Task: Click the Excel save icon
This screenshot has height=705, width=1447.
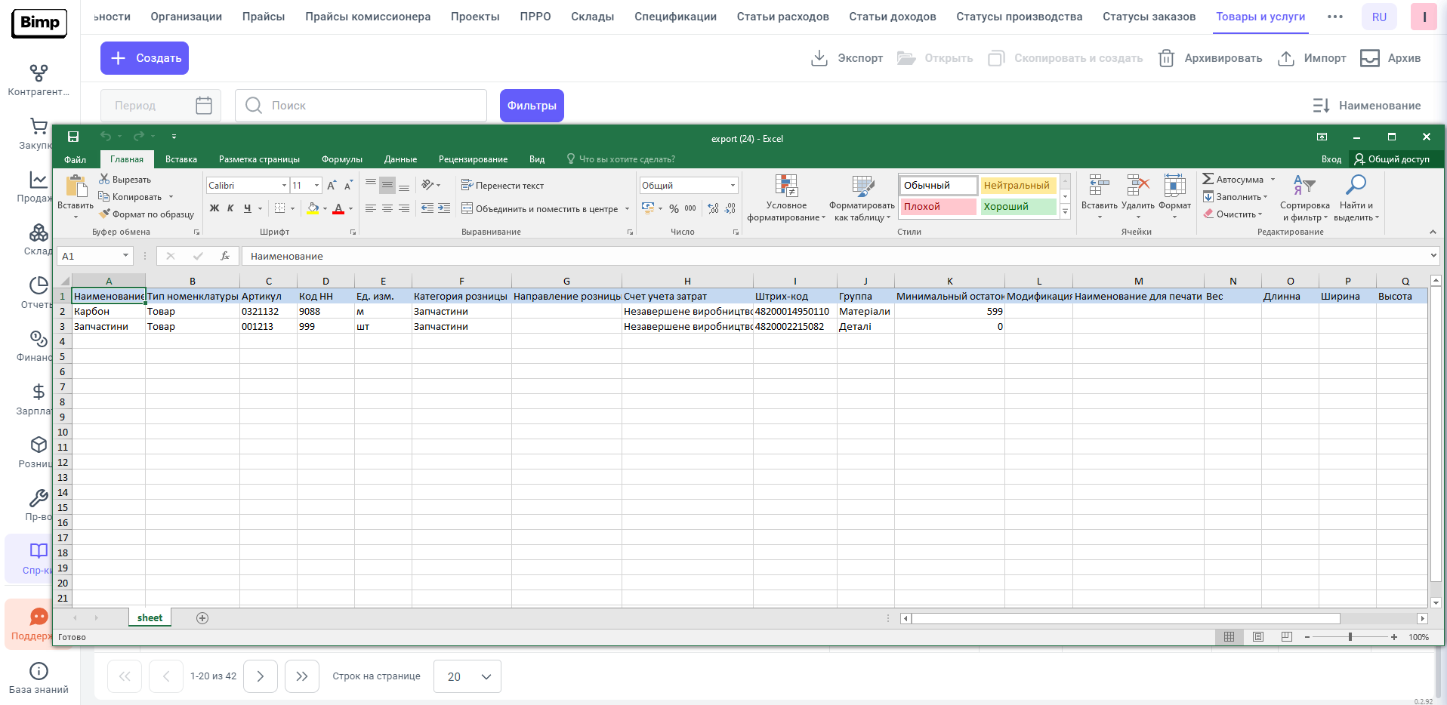Action: 73,137
